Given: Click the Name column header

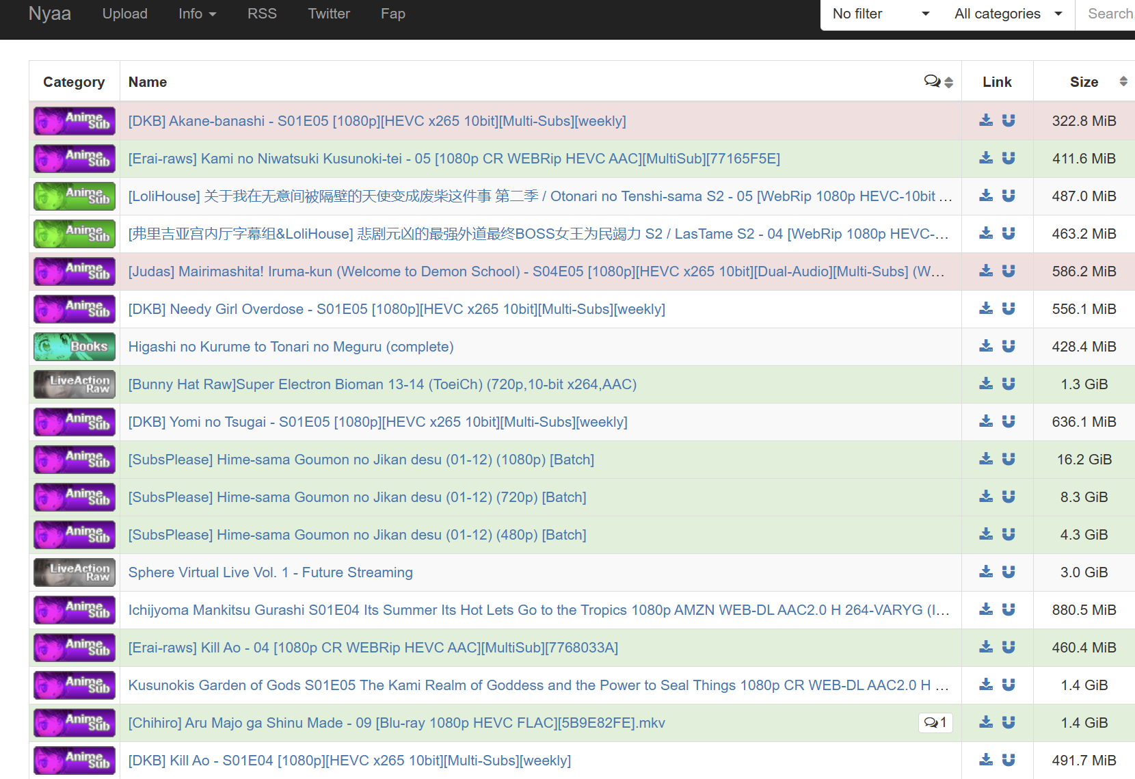Looking at the screenshot, I should [148, 82].
